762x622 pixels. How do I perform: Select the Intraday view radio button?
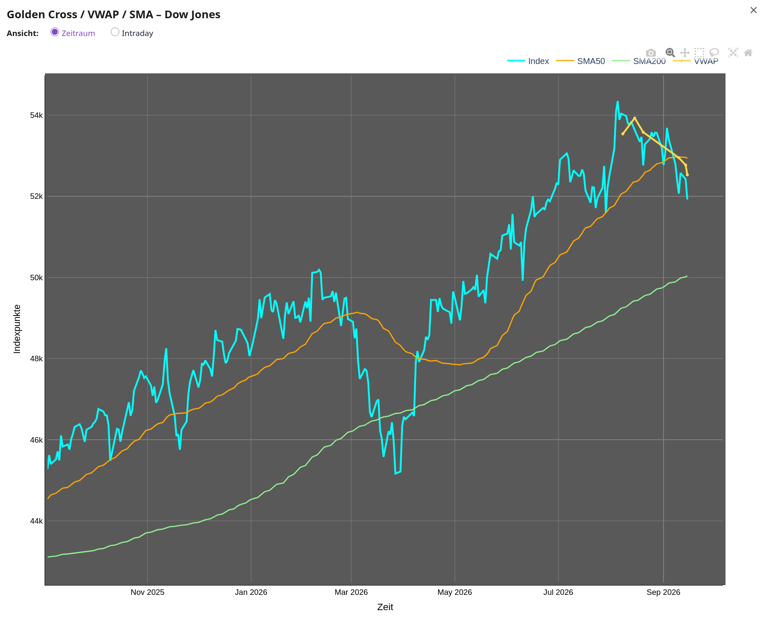click(115, 32)
